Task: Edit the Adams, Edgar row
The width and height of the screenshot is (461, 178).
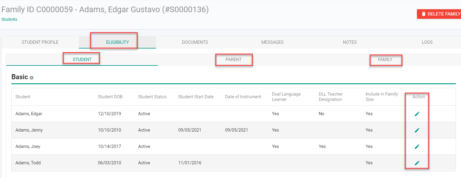Action: (x=417, y=114)
